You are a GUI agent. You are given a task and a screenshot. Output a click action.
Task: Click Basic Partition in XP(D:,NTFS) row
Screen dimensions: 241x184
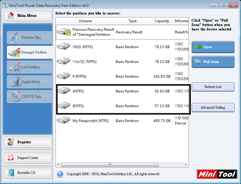pyautogui.click(x=127, y=47)
